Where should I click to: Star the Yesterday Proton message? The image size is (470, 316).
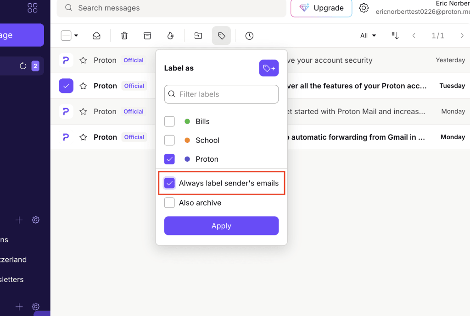(x=83, y=60)
